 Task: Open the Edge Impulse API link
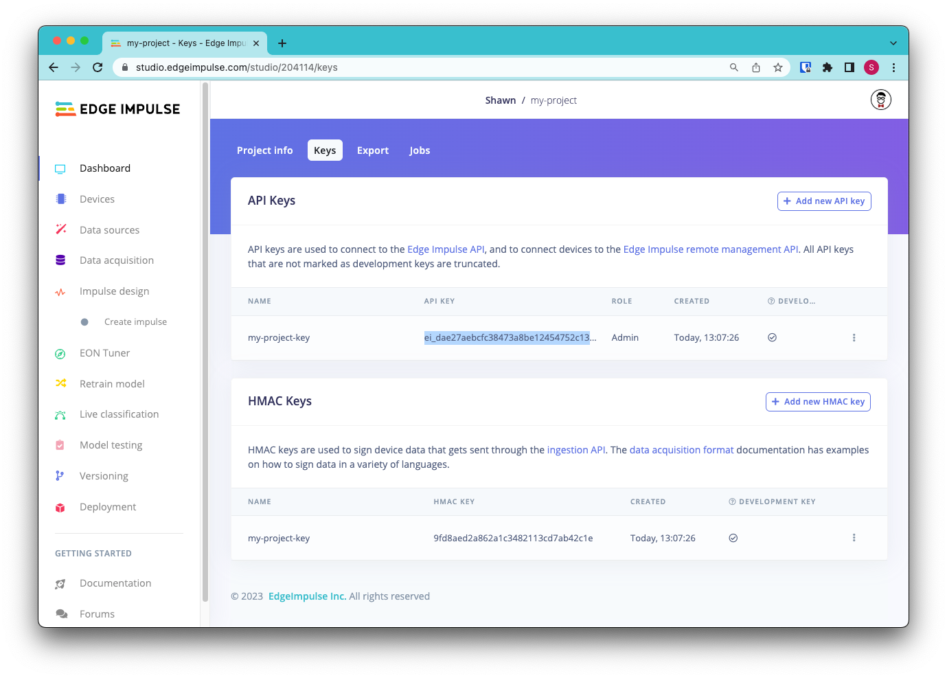click(446, 249)
